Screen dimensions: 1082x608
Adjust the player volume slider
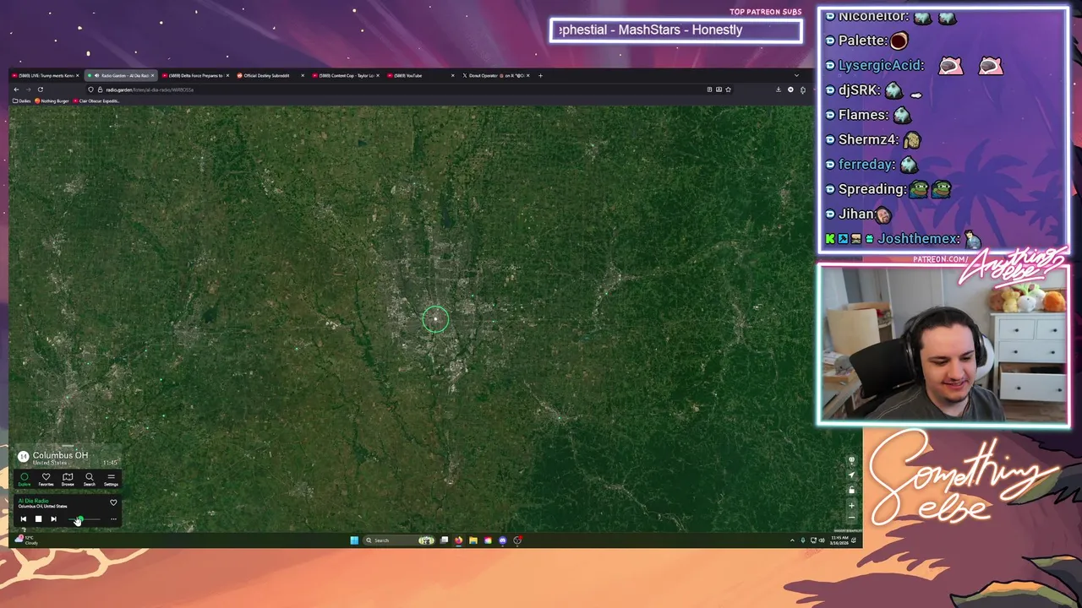click(x=84, y=519)
